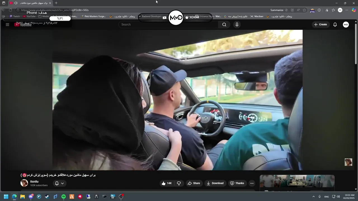The height and width of the screenshot is (201, 358).
Task: Click the YouTube search magnifier button
Action: click(224, 25)
